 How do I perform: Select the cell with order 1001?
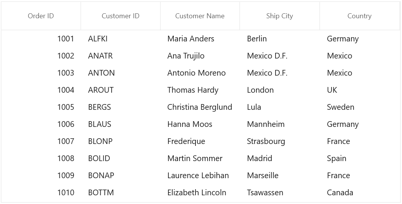(x=41, y=39)
